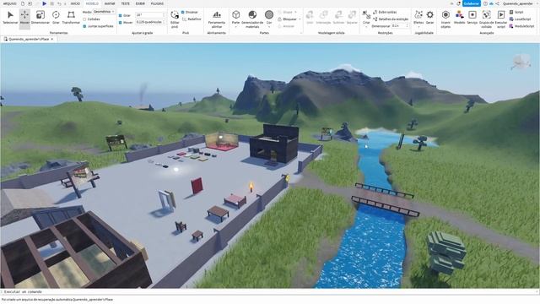This screenshot has width=540, height=304.
Task: Click the Girar degrees input field
Action: coord(150,15)
